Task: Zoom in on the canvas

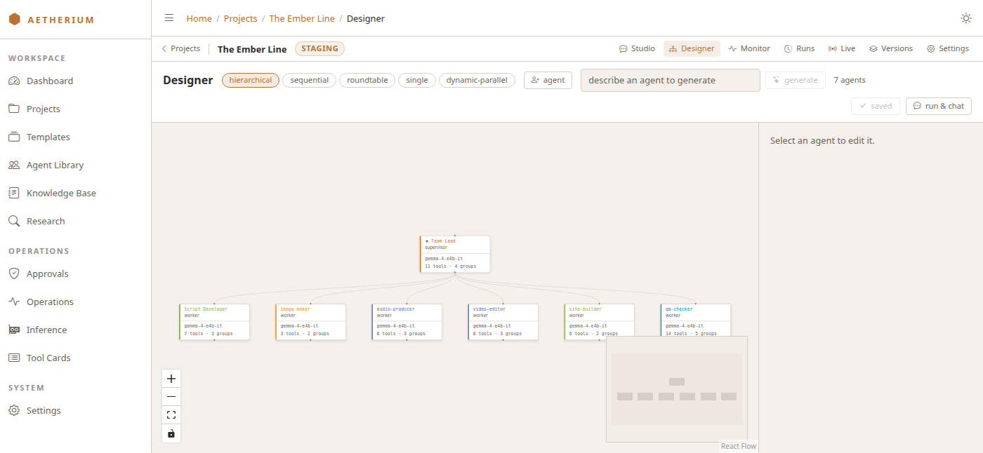Action: point(171,379)
